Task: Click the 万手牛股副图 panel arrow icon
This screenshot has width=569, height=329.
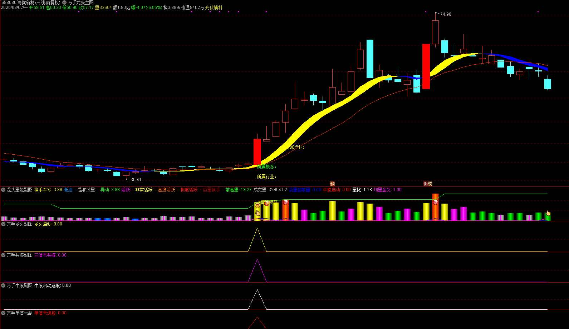Action: coord(3,285)
